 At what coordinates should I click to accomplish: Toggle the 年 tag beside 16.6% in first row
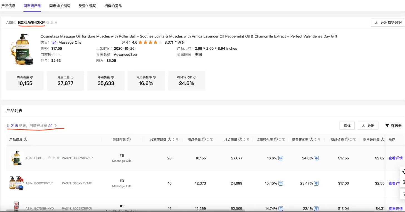(281, 158)
